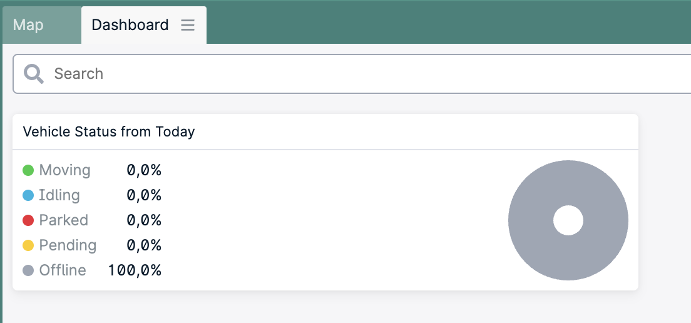The height and width of the screenshot is (323, 691).
Task: Click the Pending status label
Action: [x=68, y=245]
